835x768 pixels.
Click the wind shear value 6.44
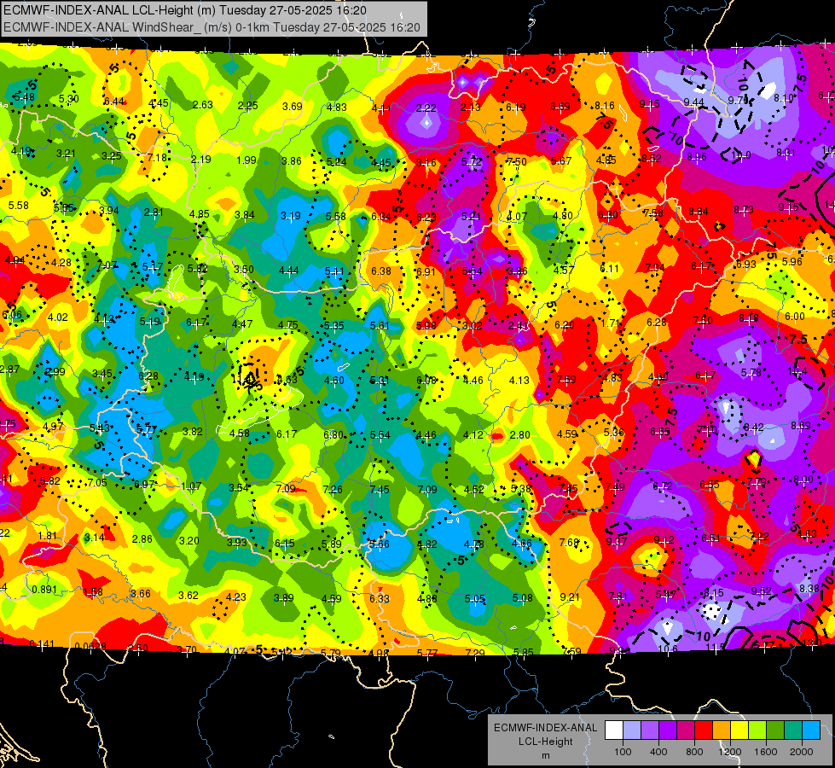(114, 102)
